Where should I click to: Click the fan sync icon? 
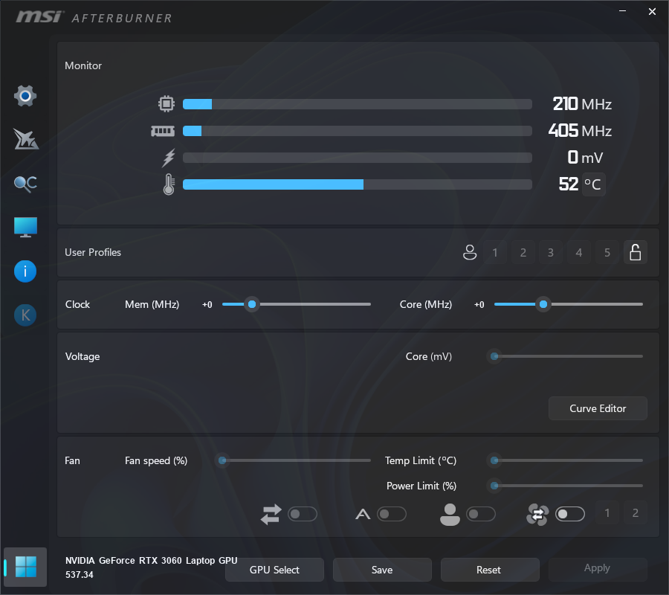pos(537,515)
